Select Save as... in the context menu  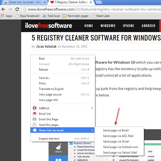coord(63,78)
